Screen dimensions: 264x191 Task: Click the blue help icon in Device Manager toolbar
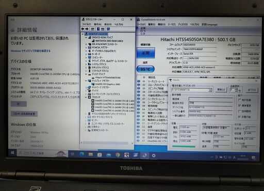(98, 29)
